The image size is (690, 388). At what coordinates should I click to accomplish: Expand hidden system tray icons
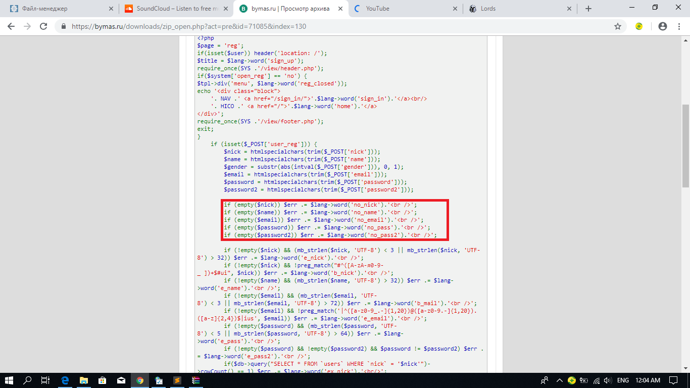[560, 380]
